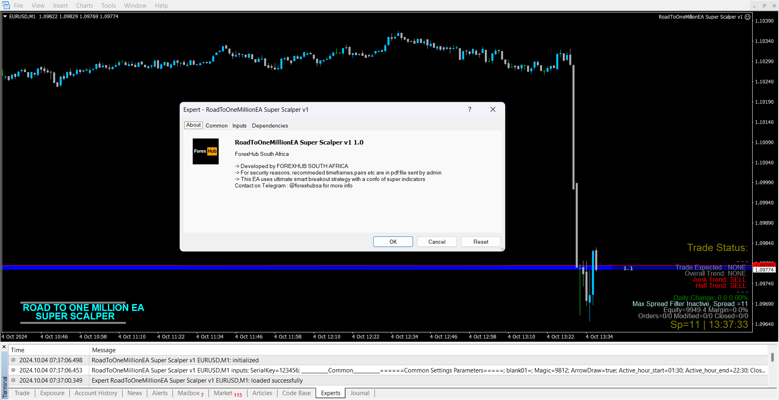This screenshot has width=779, height=400.
Task: Switch to the Common tab
Action: pyautogui.click(x=216, y=126)
